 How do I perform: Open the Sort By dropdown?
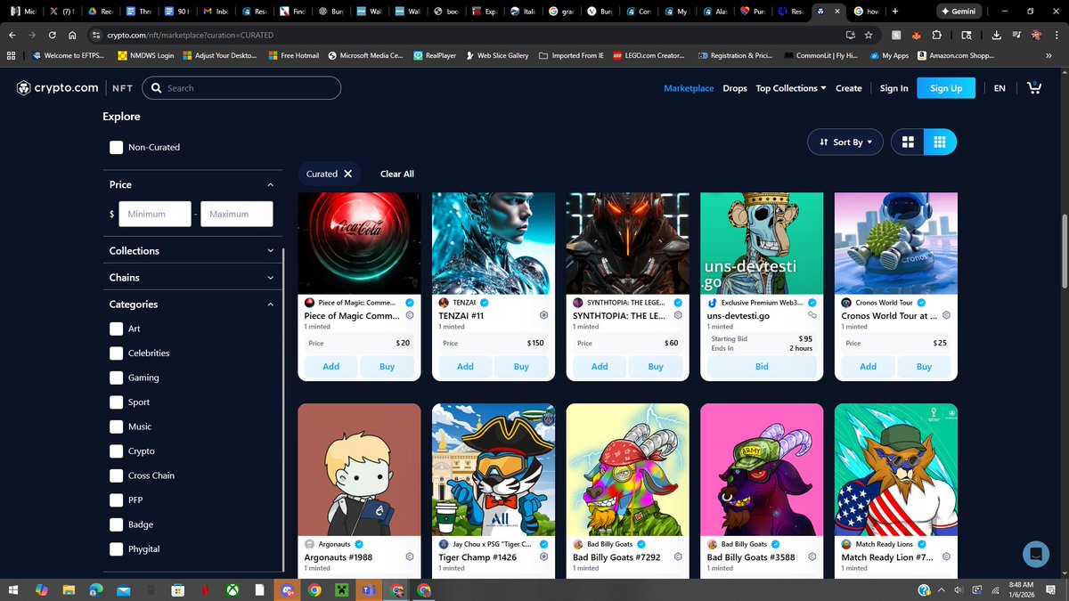click(x=845, y=142)
